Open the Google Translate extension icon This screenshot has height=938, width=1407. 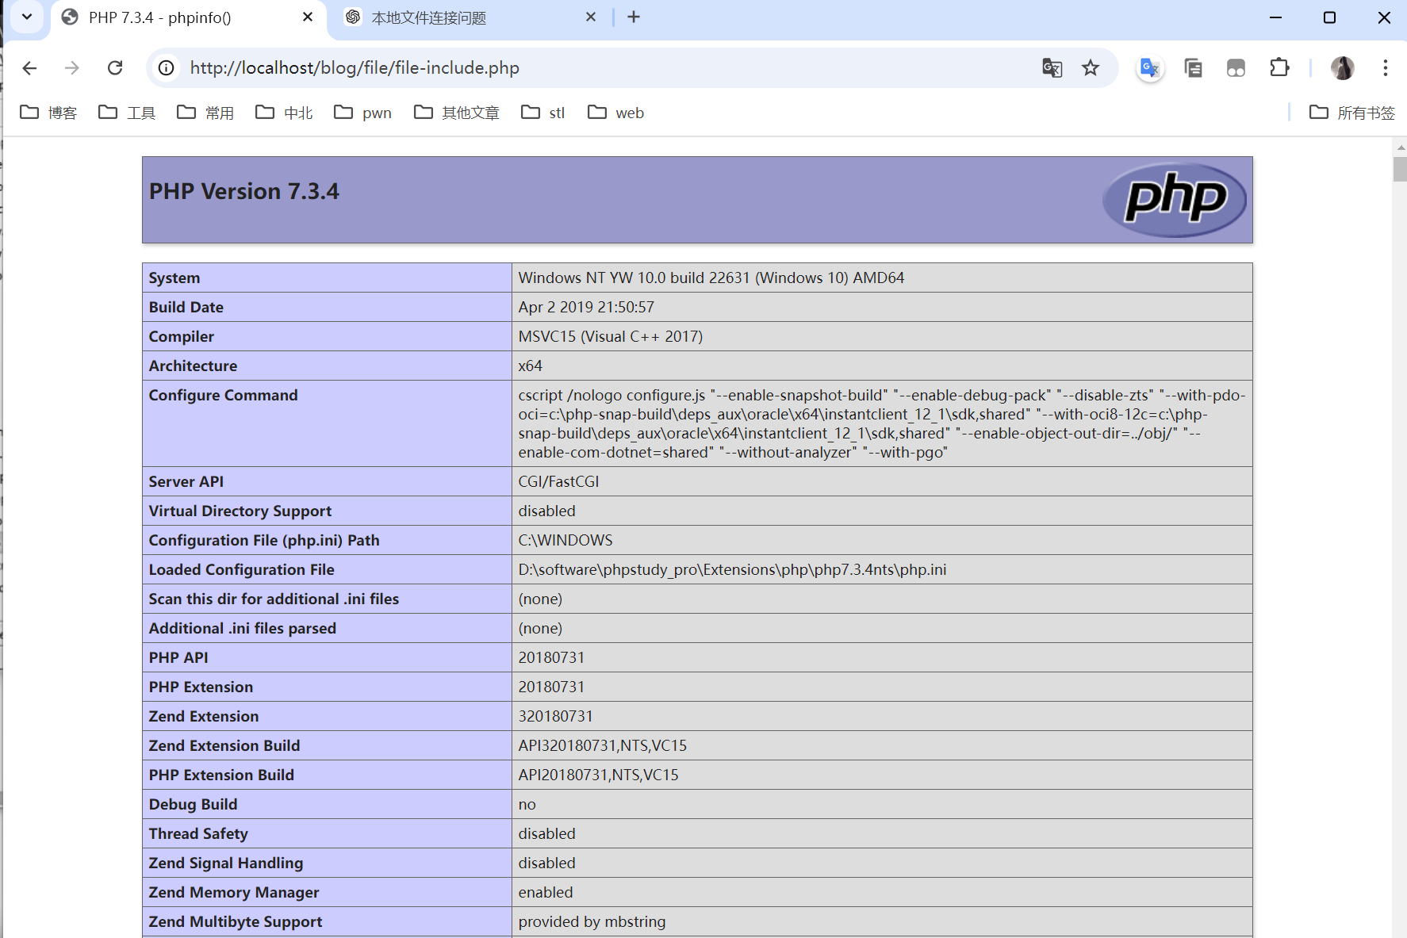1150,68
